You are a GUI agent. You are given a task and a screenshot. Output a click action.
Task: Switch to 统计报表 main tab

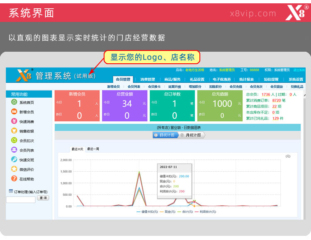[x=246, y=79]
